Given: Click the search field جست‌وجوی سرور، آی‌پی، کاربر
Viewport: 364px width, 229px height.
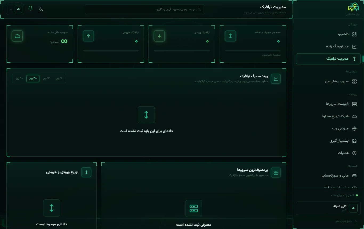Looking at the screenshot, I should click(x=145, y=9).
